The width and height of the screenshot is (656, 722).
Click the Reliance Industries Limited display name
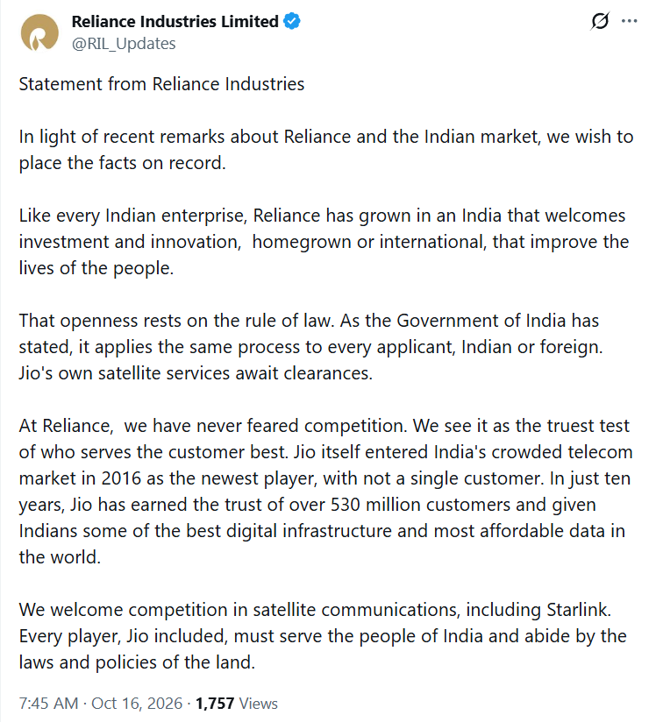(x=175, y=21)
